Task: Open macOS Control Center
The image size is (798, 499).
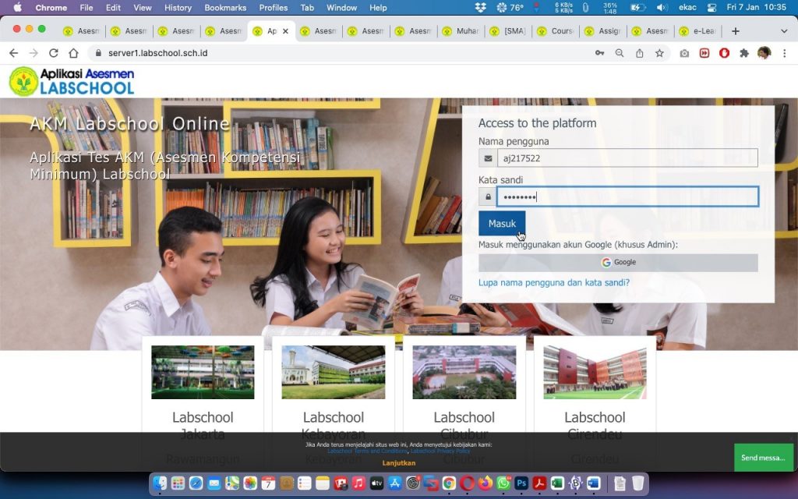Action: [x=711, y=8]
